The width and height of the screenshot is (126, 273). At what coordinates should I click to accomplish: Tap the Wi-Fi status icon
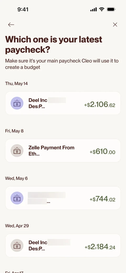pyautogui.click(x=102, y=9)
